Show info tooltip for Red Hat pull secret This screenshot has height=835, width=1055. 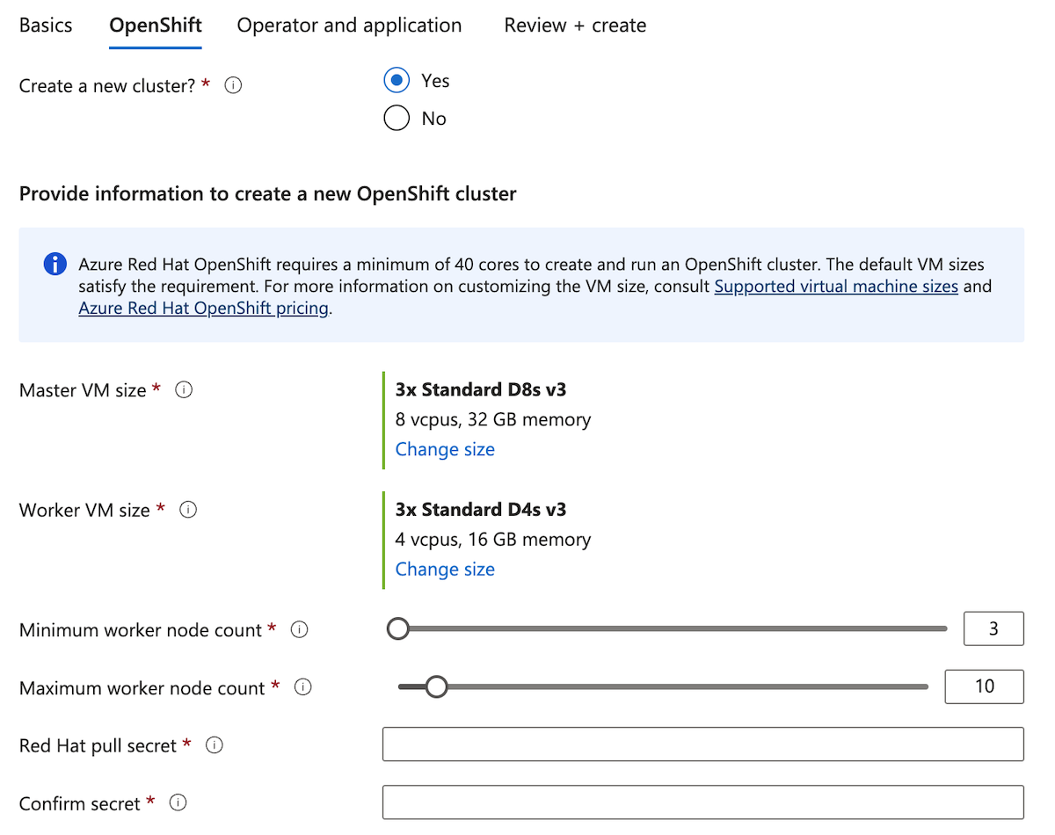coord(214,745)
